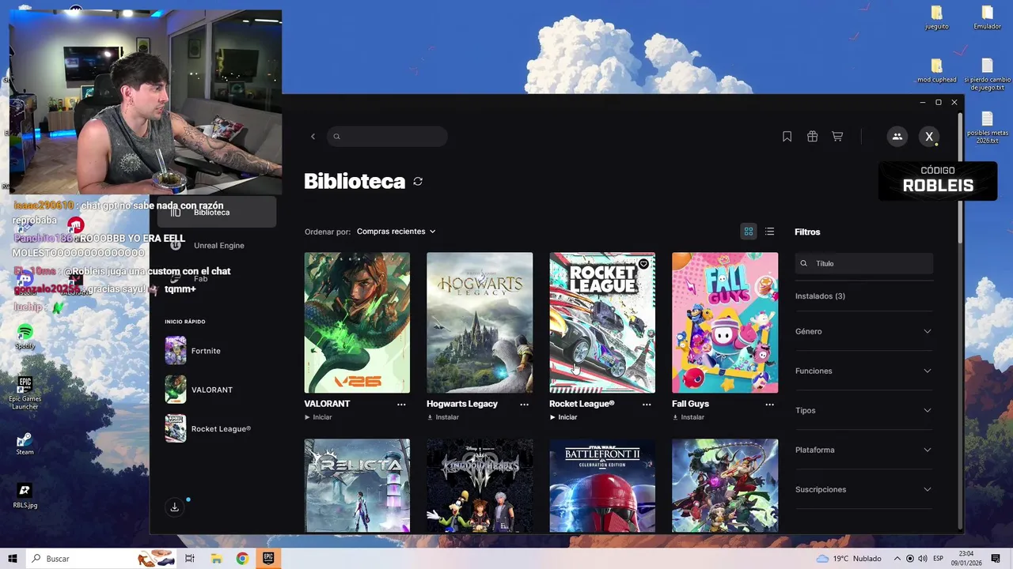Start Rocket League with Iniciar
The height and width of the screenshot is (569, 1013).
pos(563,417)
